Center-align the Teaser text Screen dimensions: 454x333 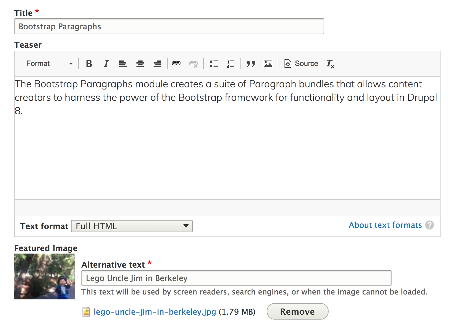click(140, 64)
